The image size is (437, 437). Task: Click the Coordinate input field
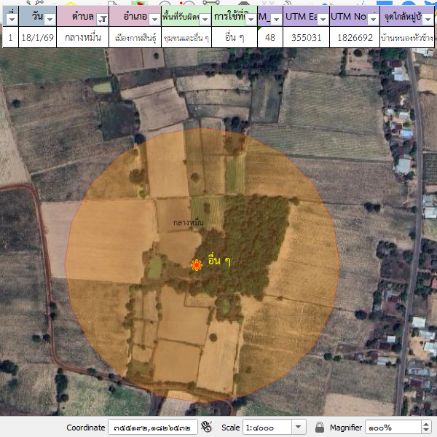point(153,427)
